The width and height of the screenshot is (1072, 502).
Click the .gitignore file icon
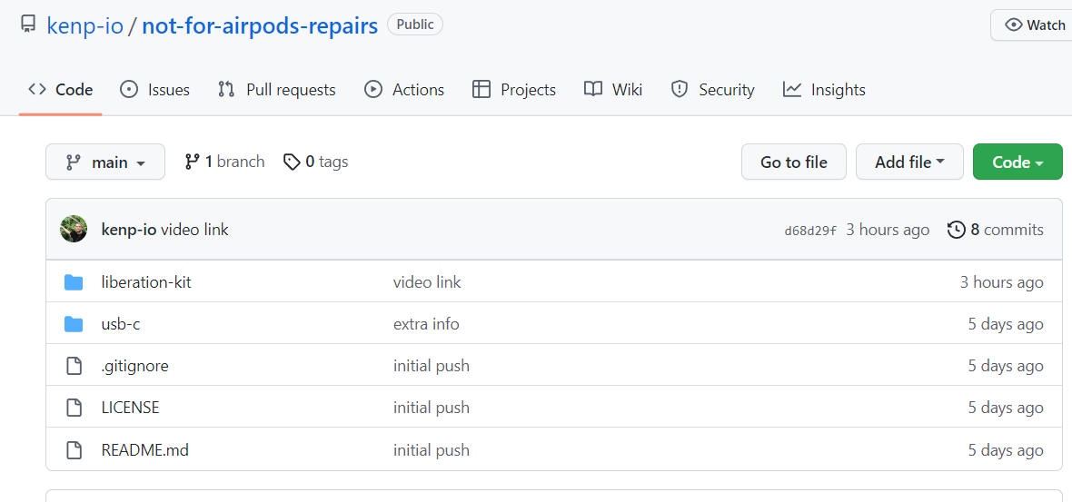click(74, 366)
